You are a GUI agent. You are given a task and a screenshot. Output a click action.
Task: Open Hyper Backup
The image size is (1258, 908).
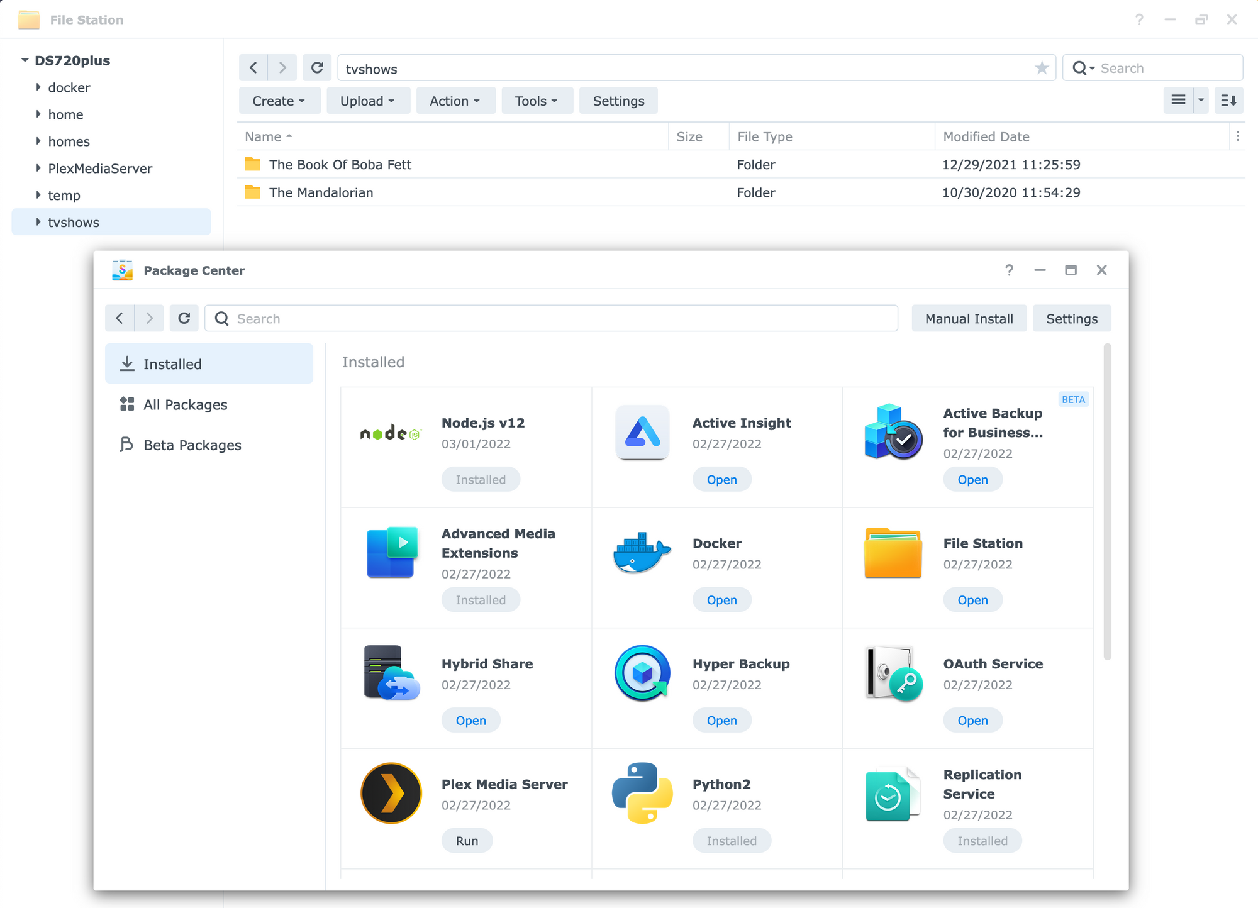coord(721,720)
